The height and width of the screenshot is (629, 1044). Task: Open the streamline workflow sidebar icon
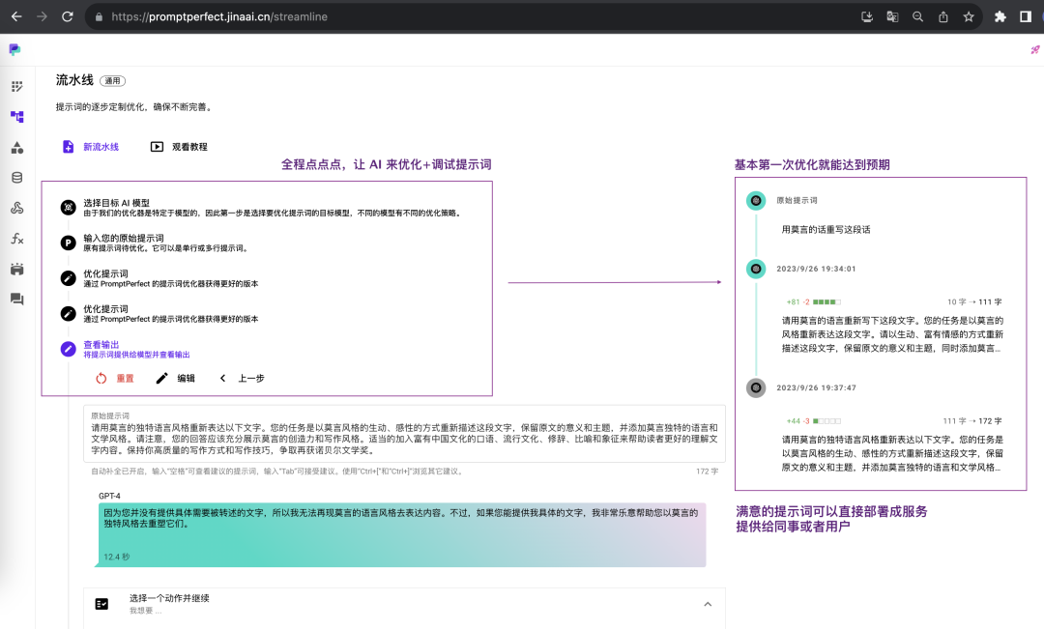tap(16, 117)
